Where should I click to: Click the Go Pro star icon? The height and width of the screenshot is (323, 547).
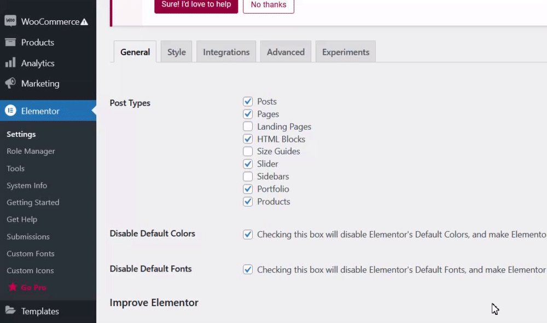[x=13, y=287]
